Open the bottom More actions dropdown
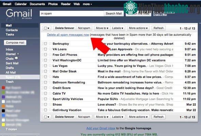 pyautogui.click(x=138, y=117)
